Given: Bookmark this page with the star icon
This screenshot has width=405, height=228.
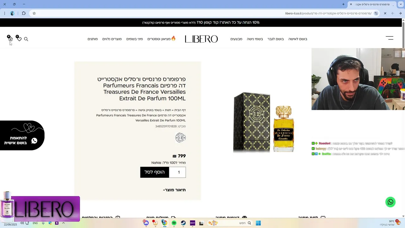Looking at the screenshot, I should tap(34, 13).
